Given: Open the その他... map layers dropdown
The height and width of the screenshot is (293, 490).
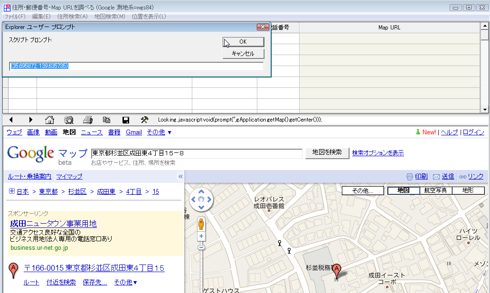Looking at the screenshot, I should pos(363,190).
